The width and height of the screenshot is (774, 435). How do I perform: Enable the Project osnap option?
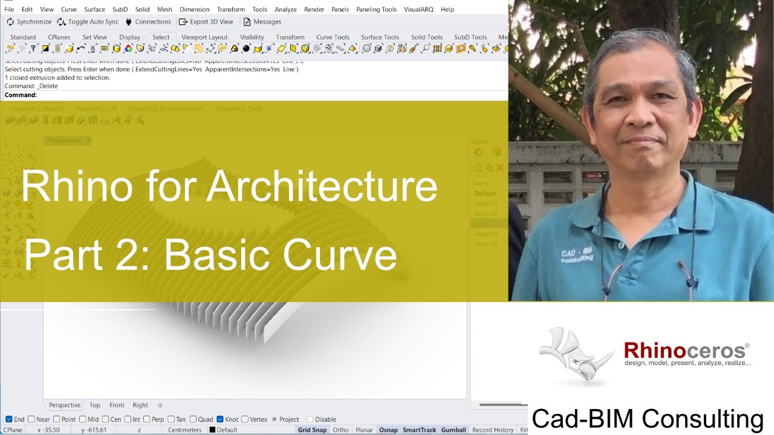pos(275,419)
